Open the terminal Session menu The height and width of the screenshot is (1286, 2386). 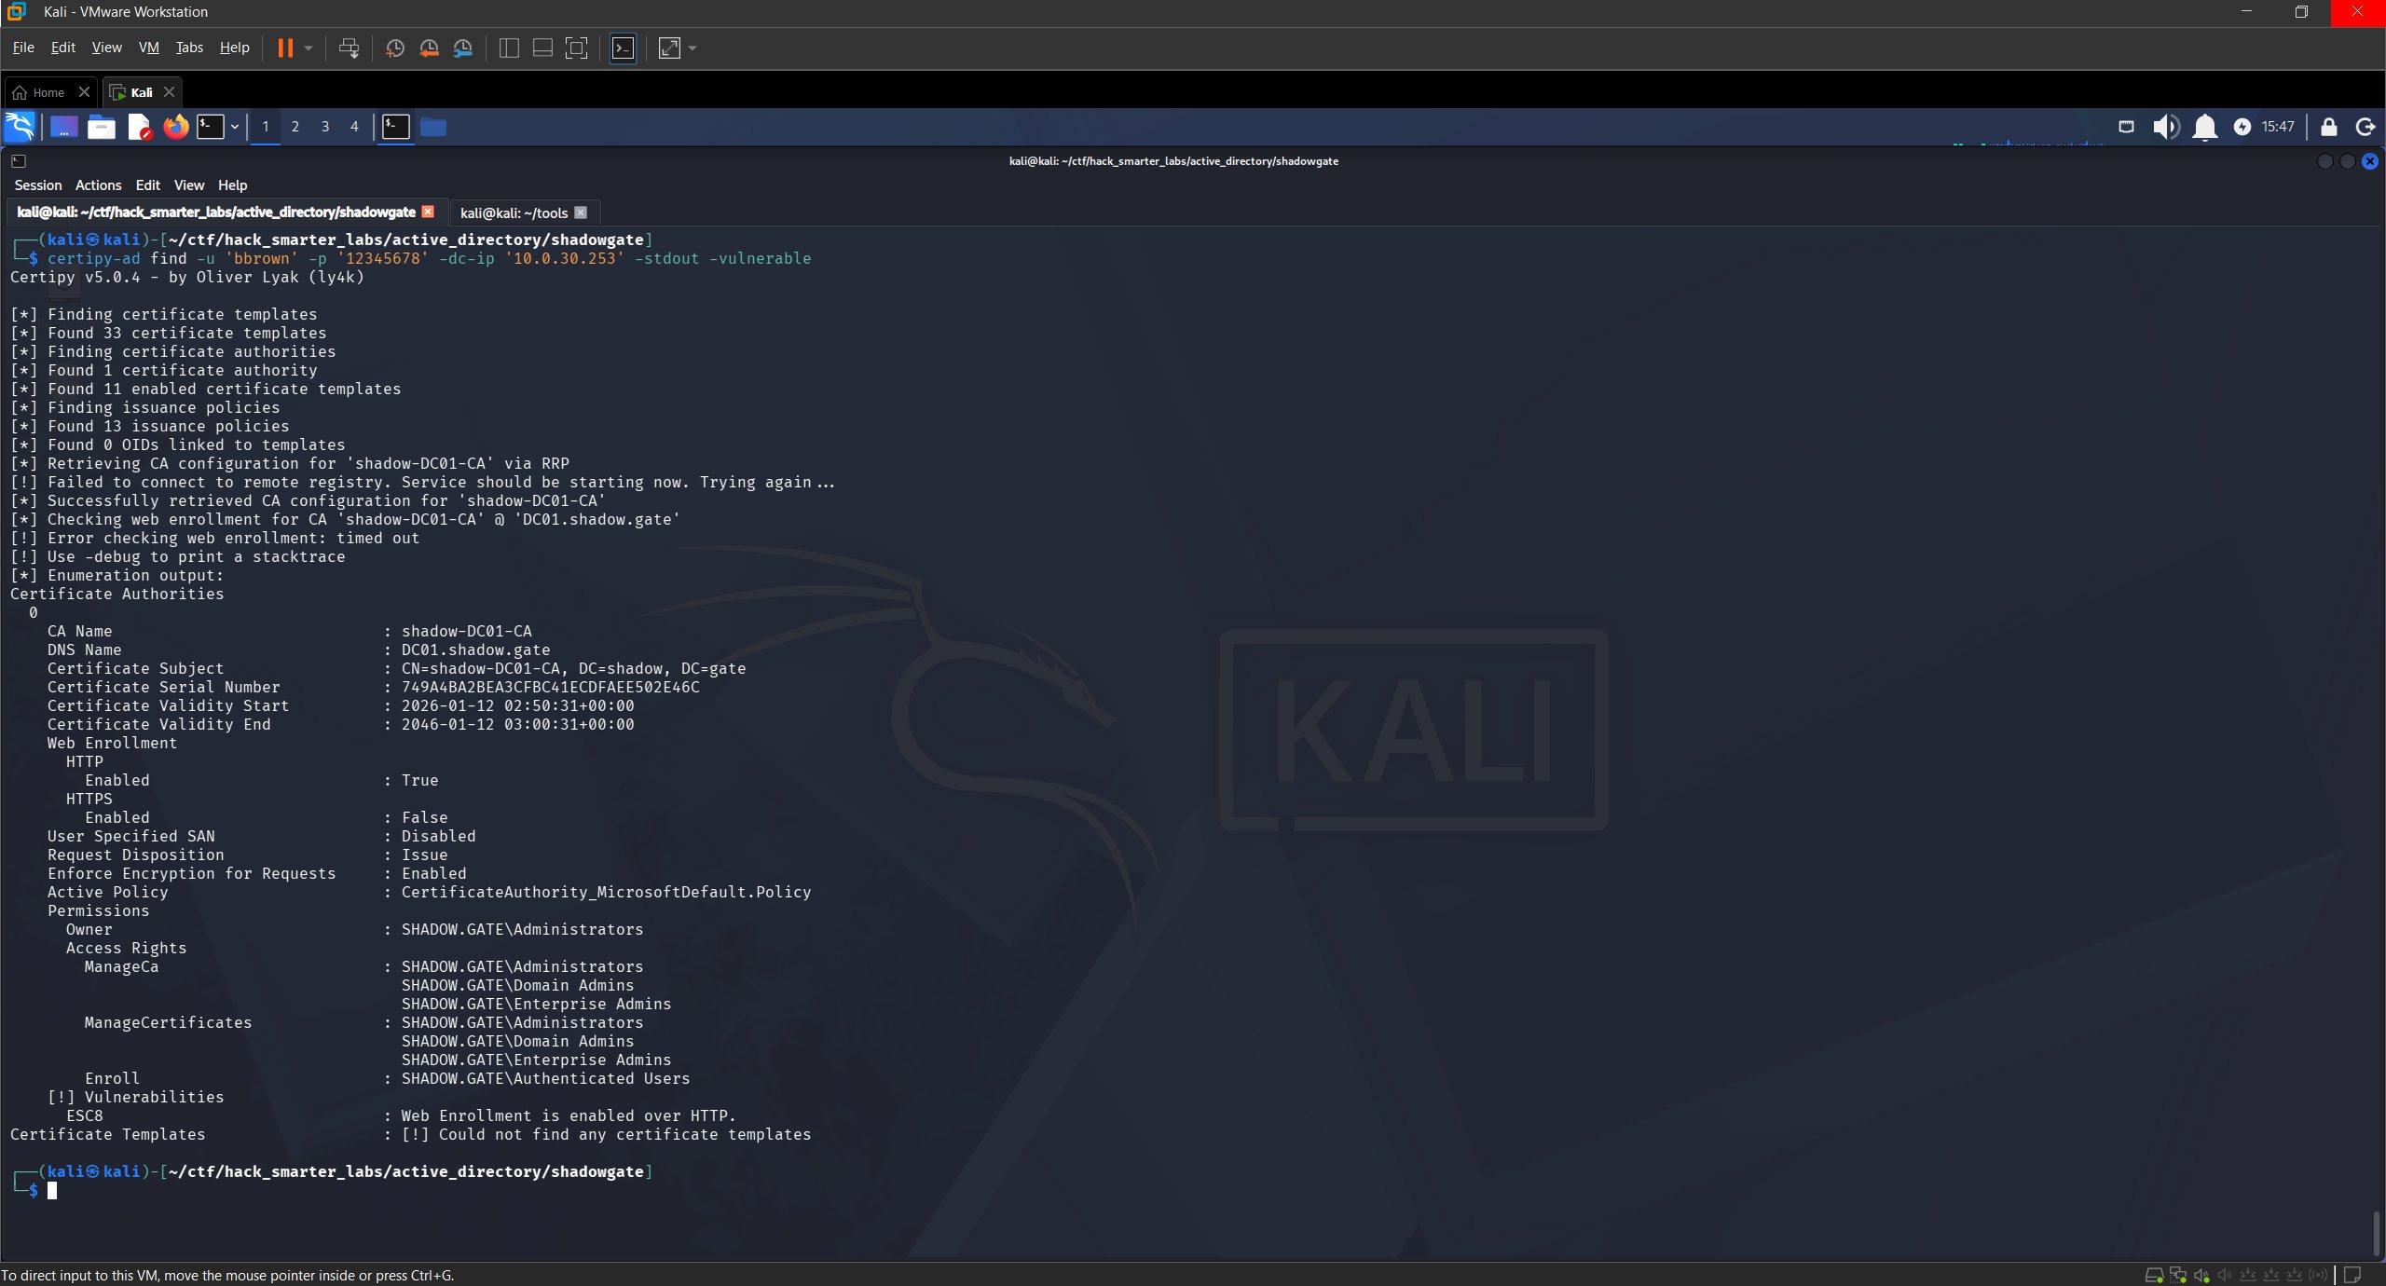38,185
